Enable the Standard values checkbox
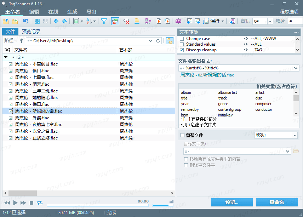This screenshot has height=217, width=303. 182,44
